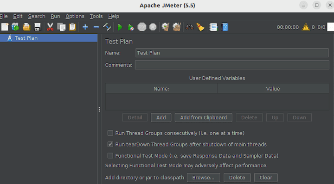Click the New test plan icon
334x184 pixels.
5,27
